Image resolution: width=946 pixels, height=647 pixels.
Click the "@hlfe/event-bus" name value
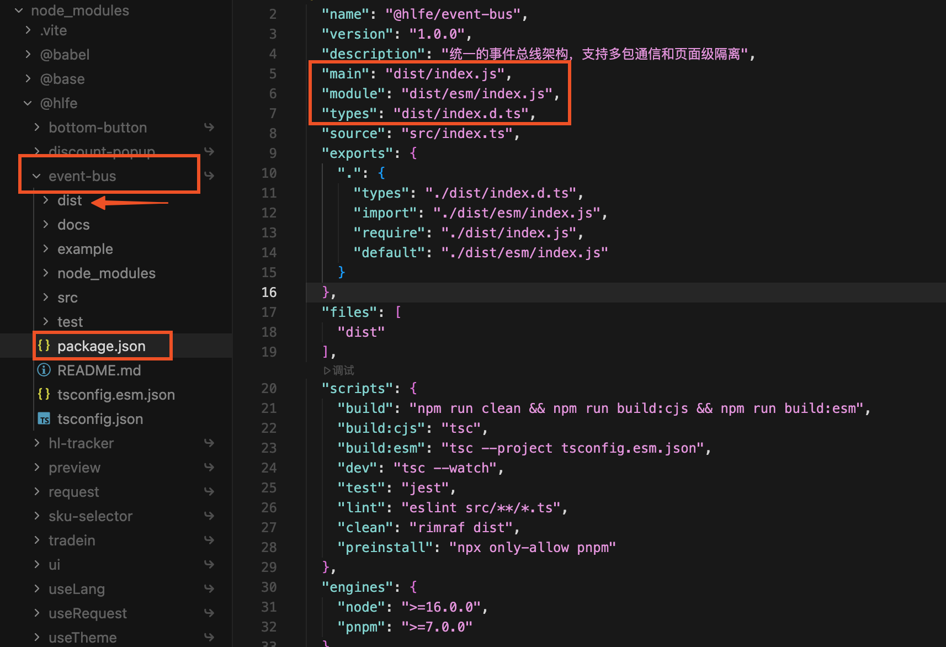click(453, 14)
